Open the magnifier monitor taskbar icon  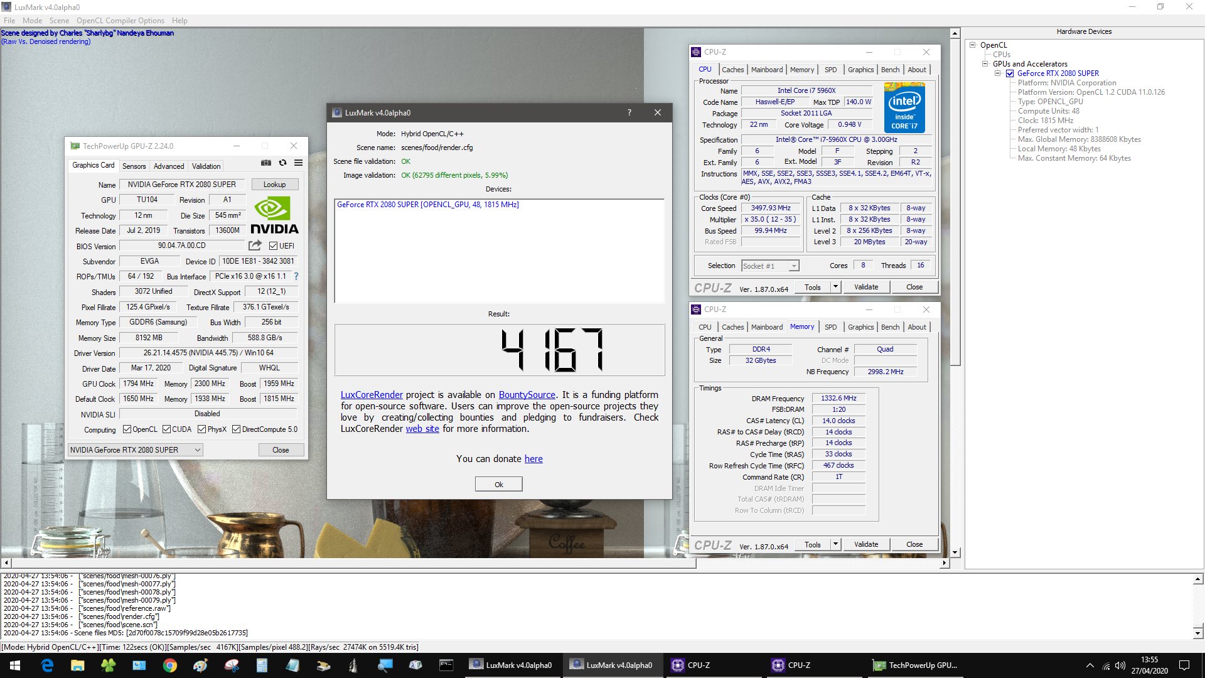point(385,665)
